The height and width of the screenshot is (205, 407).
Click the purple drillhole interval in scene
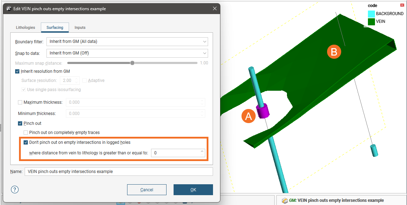click(x=263, y=111)
